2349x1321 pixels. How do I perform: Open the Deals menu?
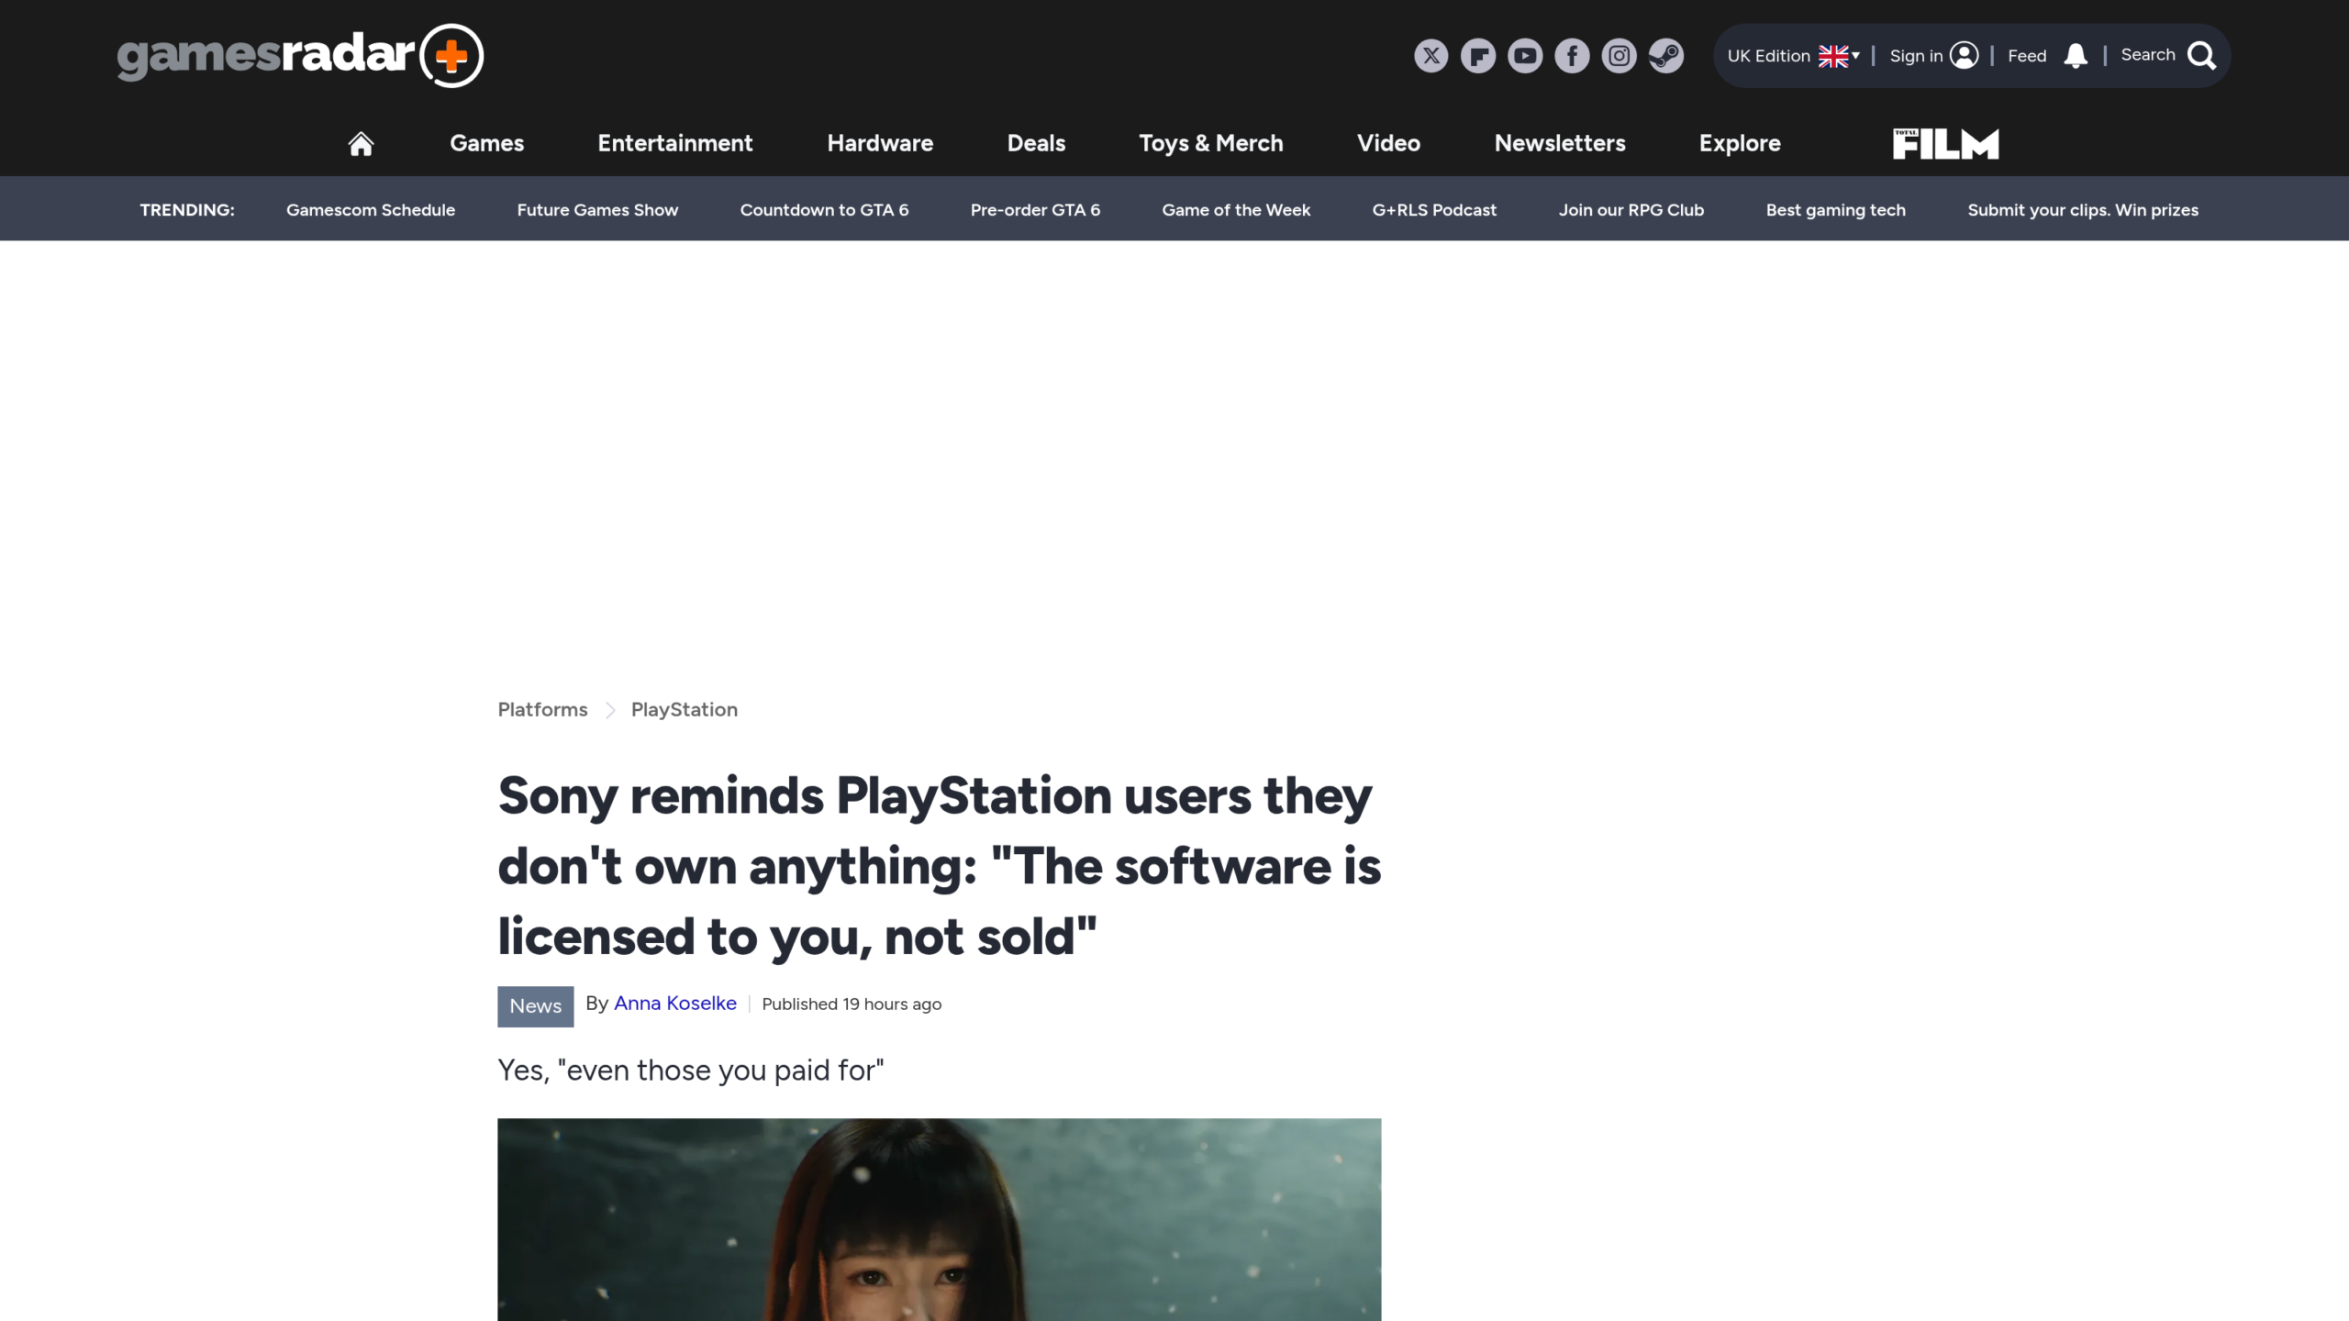tap(1036, 143)
